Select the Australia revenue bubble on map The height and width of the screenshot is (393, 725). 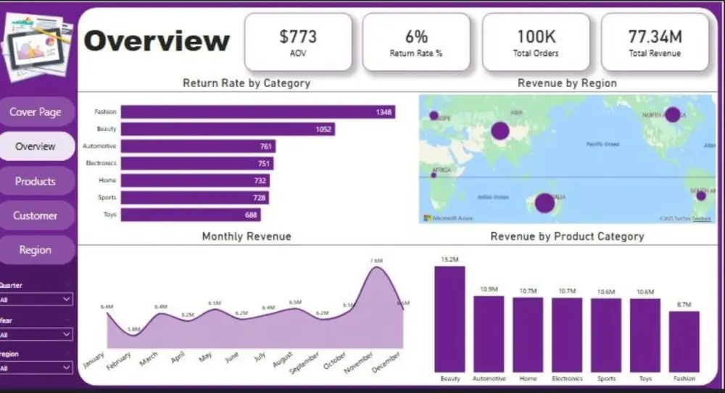544,203
